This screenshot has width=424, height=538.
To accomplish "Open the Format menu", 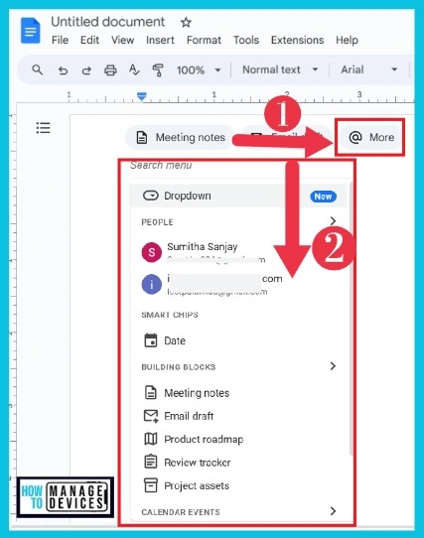I will pos(204,40).
